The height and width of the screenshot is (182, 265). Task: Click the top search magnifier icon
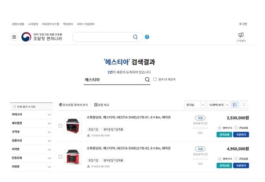coord(135,37)
